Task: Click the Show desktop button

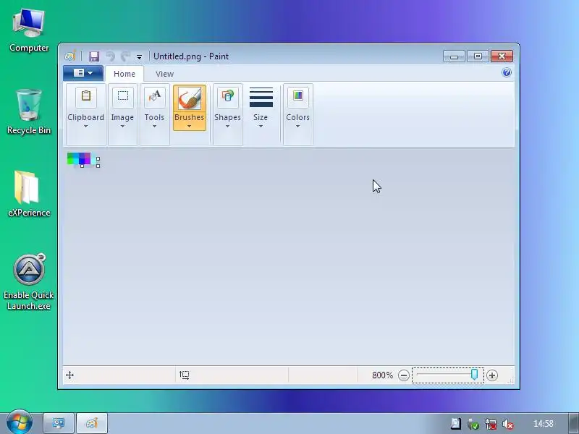Action: (574, 423)
